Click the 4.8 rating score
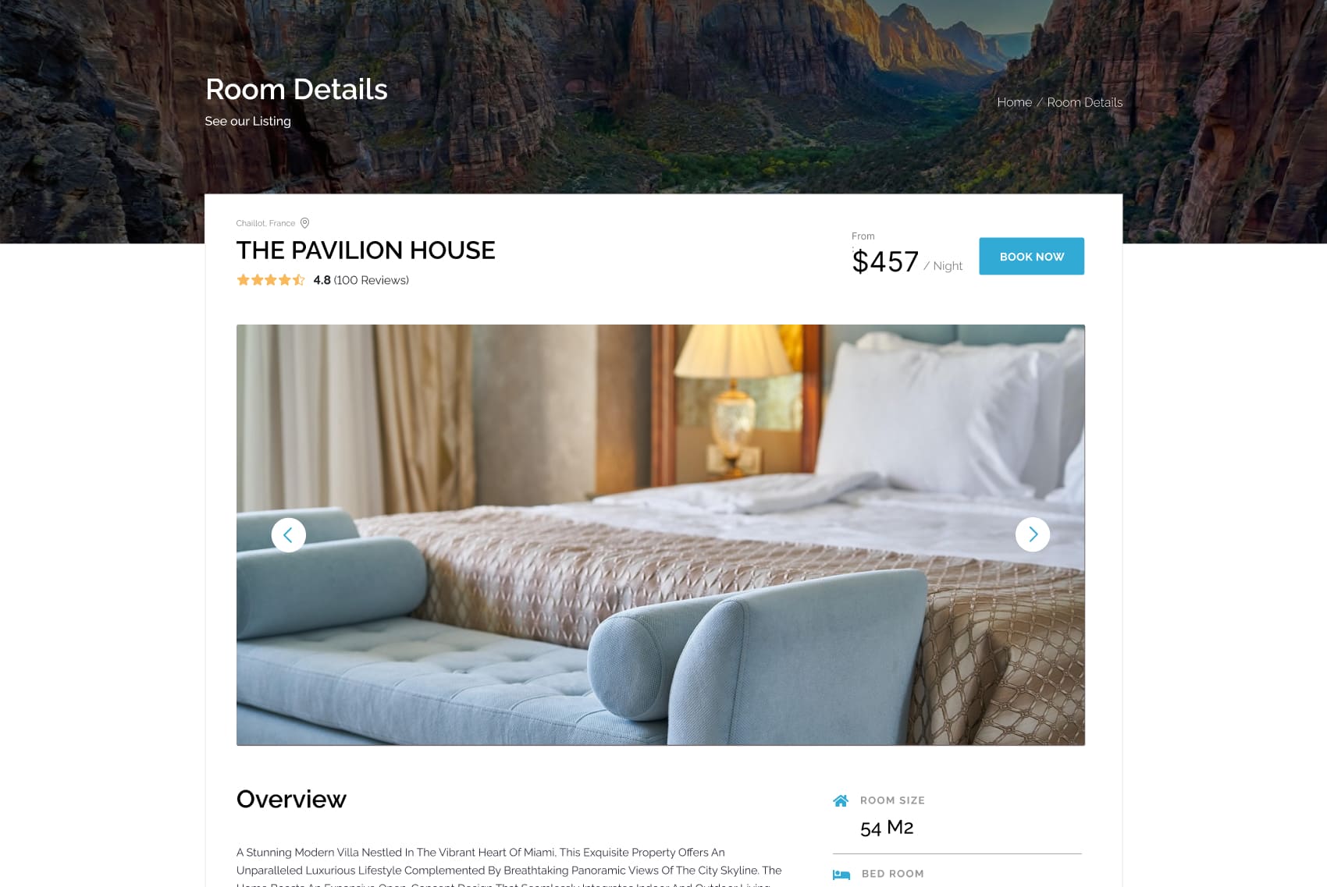Viewport: 1327px width, 887px height. pos(322,280)
